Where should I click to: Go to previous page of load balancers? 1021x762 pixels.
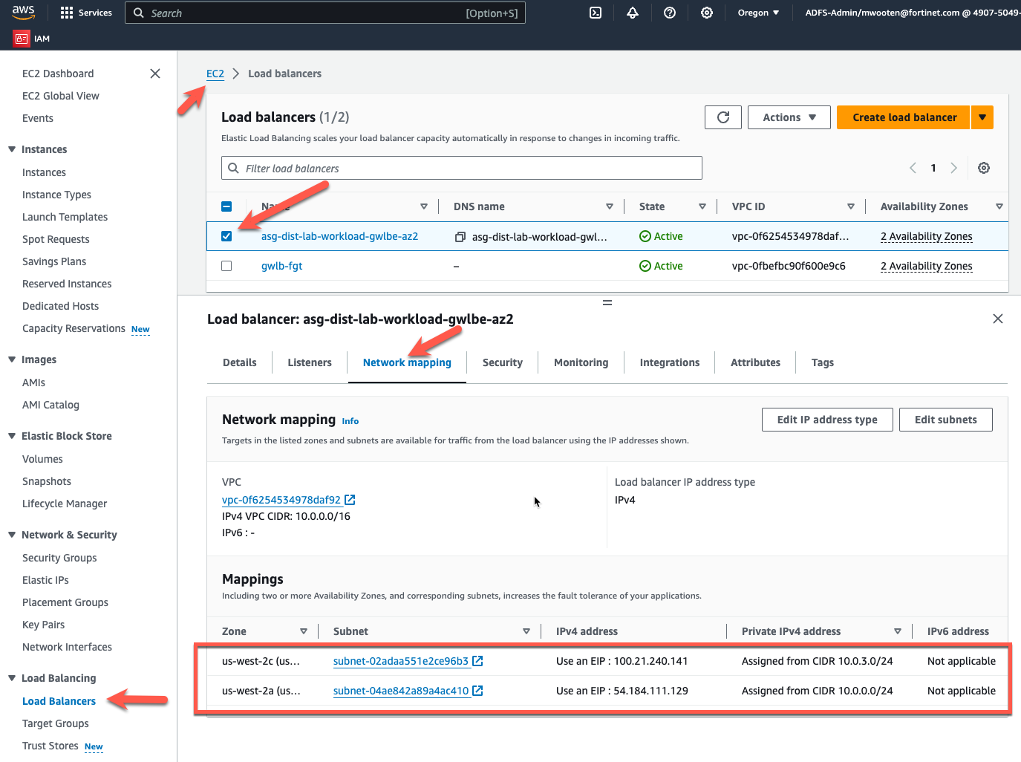(913, 168)
